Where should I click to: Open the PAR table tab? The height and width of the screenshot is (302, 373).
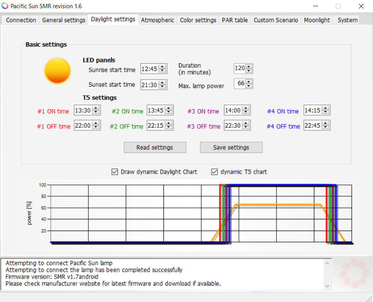tap(235, 20)
